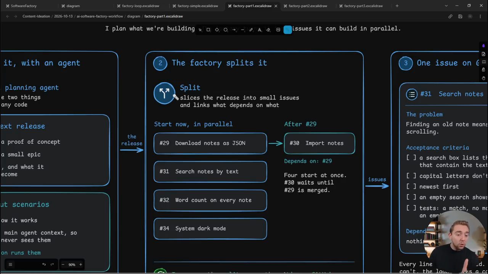Viewport: 488px width, 274px height.
Task: Navigate back with the left arrow
Action: (x=8, y=16)
